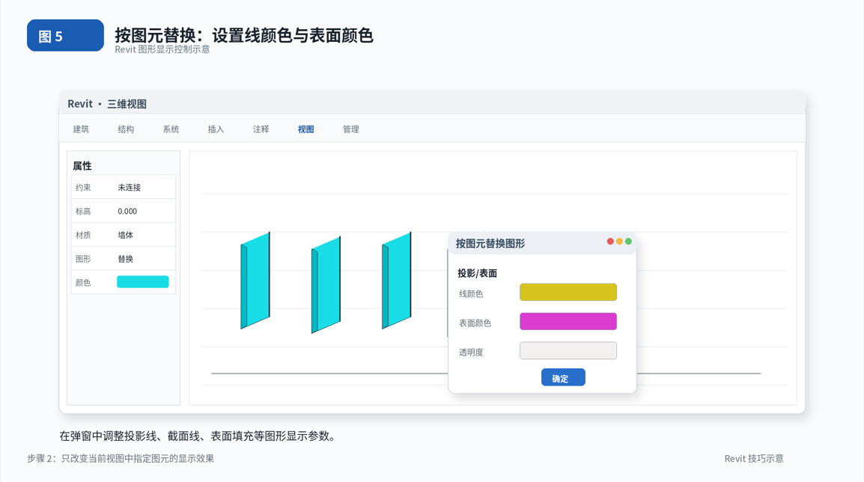The height and width of the screenshot is (482, 864).
Task: Click the 透明度 label
Action: click(x=471, y=352)
